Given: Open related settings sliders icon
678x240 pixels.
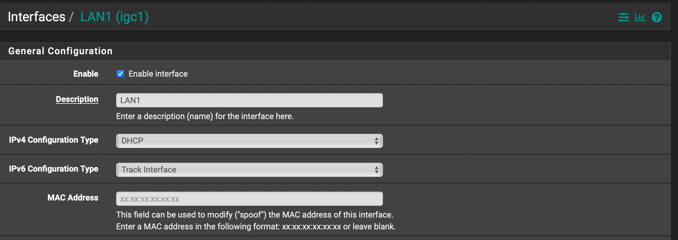Looking at the screenshot, I should 623,17.
